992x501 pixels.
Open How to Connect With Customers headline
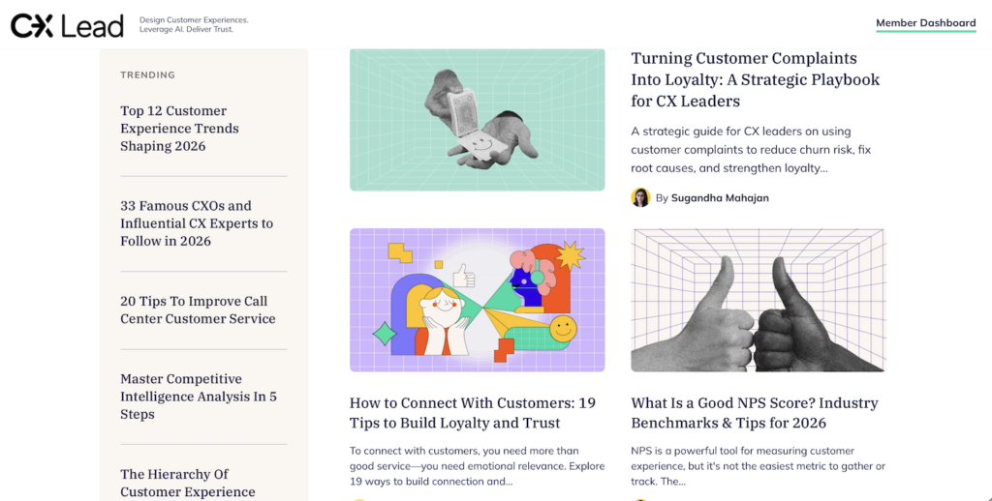[472, 413]
